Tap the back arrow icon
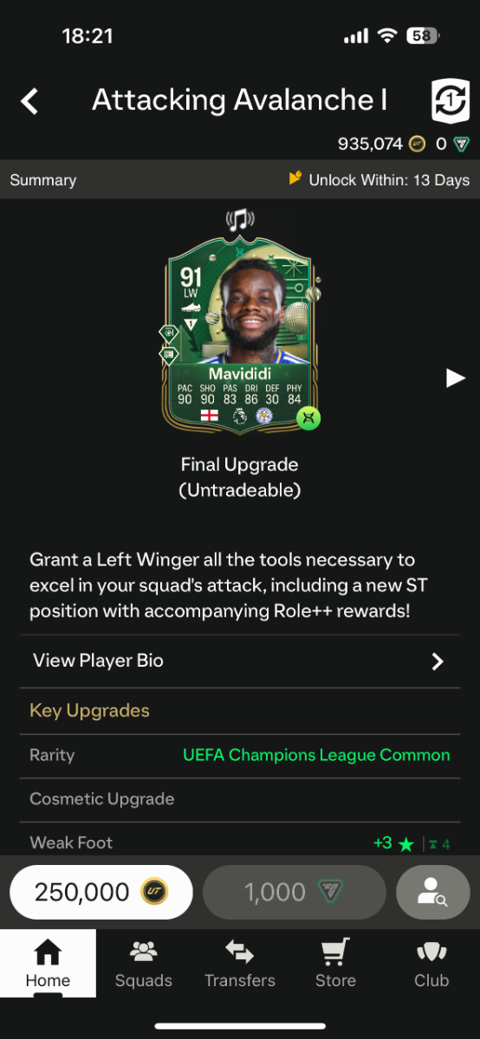The height and width of the screenshot is (1039, 480). click(29, 101)
